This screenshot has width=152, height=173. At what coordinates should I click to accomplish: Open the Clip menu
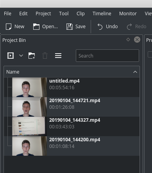tap(80, 14)
